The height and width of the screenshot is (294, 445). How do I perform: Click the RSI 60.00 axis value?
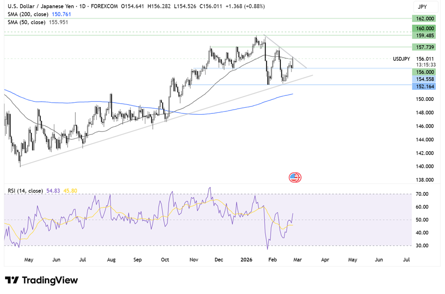[422, 207]
